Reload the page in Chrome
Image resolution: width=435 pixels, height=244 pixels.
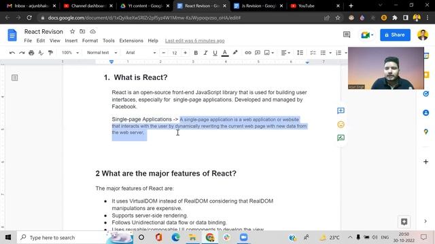click(x=29, y=18)
